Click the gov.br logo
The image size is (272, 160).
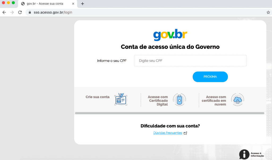[x=170, y=35]
